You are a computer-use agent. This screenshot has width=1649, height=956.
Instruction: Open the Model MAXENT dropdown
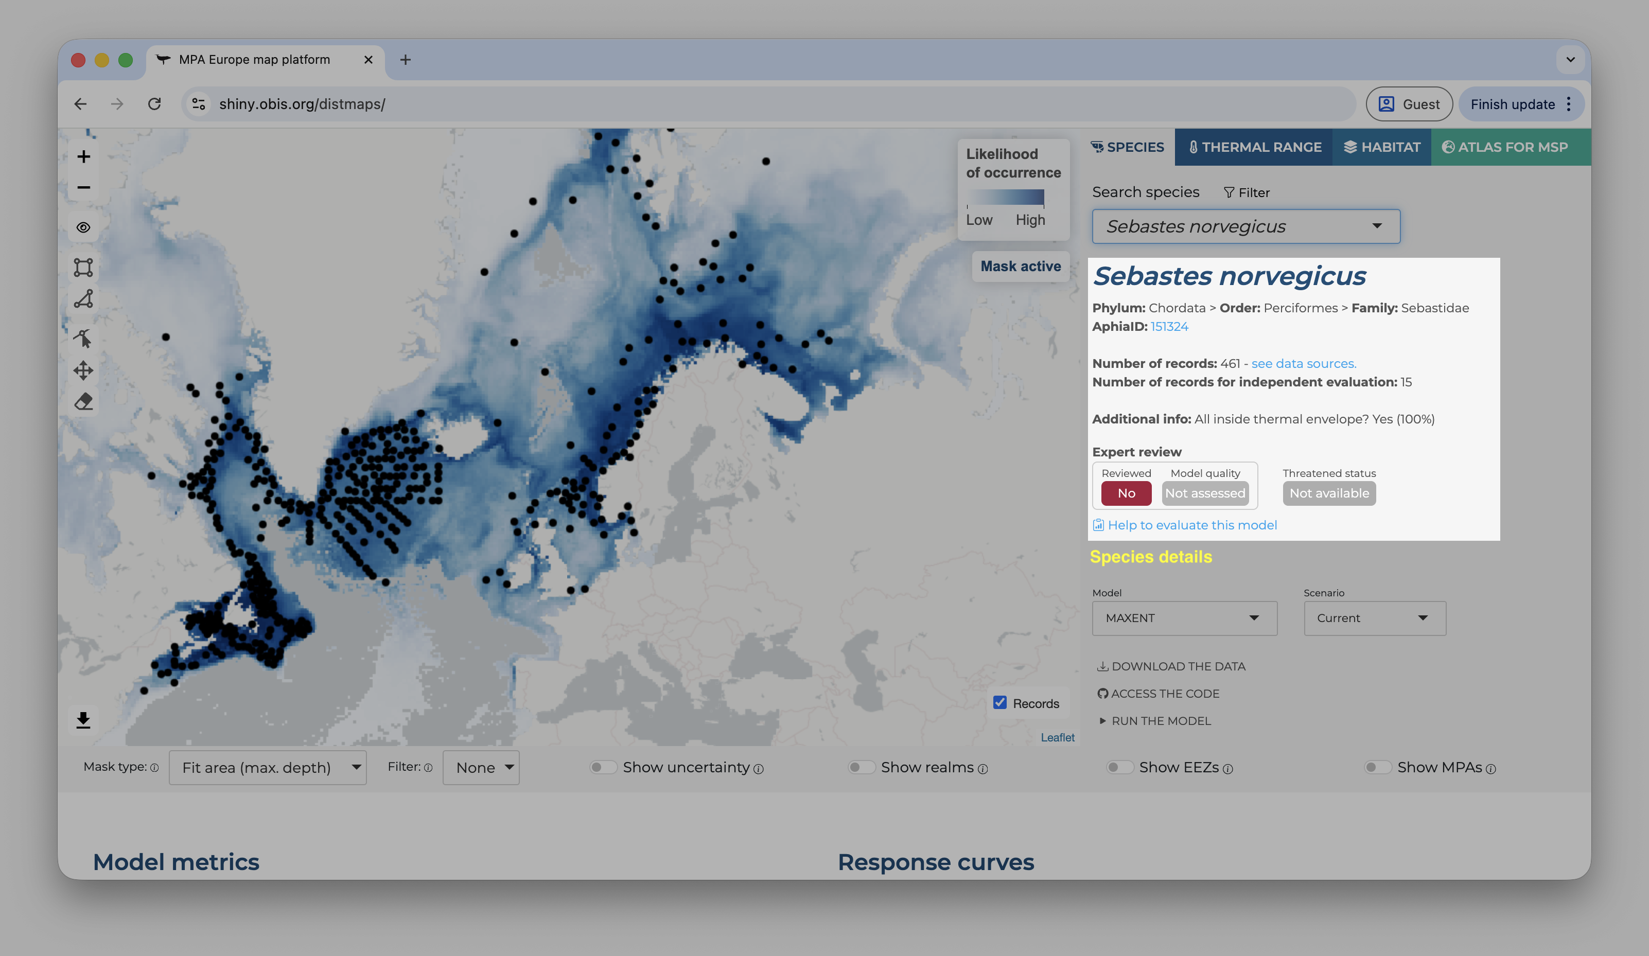point(1184,618)
